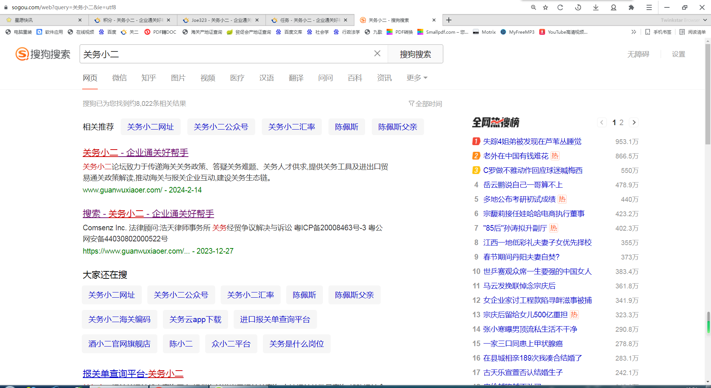The width and height of the screenshot is (711, 388).
Task: Open hot search C罗做不雅动作回应球迷喊梅西
Action: 533,170
